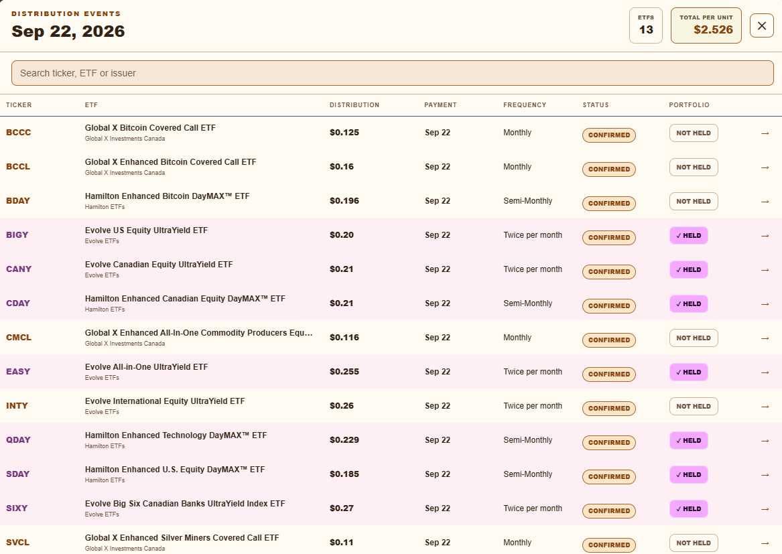Open BCCL row arrow for details

[x=765, y=167]
